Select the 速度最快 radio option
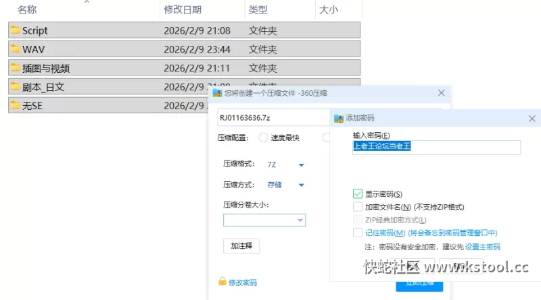 point(263,138)
